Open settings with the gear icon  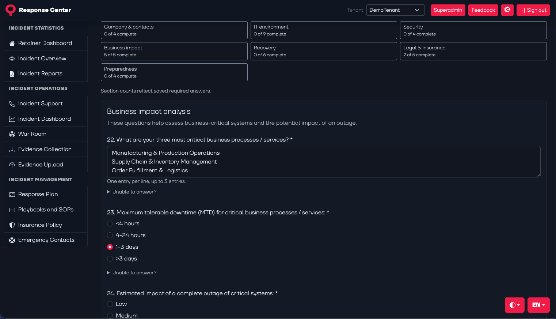tap(507, 10)
